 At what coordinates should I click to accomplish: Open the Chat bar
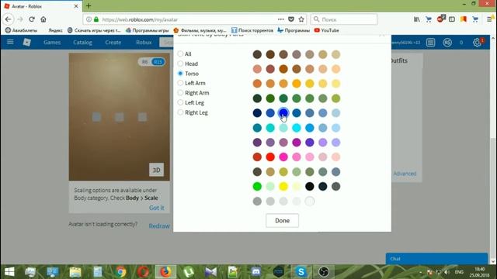coord(436,259)
